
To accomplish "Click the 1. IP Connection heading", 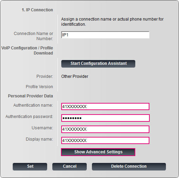I will click(x=37, y=10).
